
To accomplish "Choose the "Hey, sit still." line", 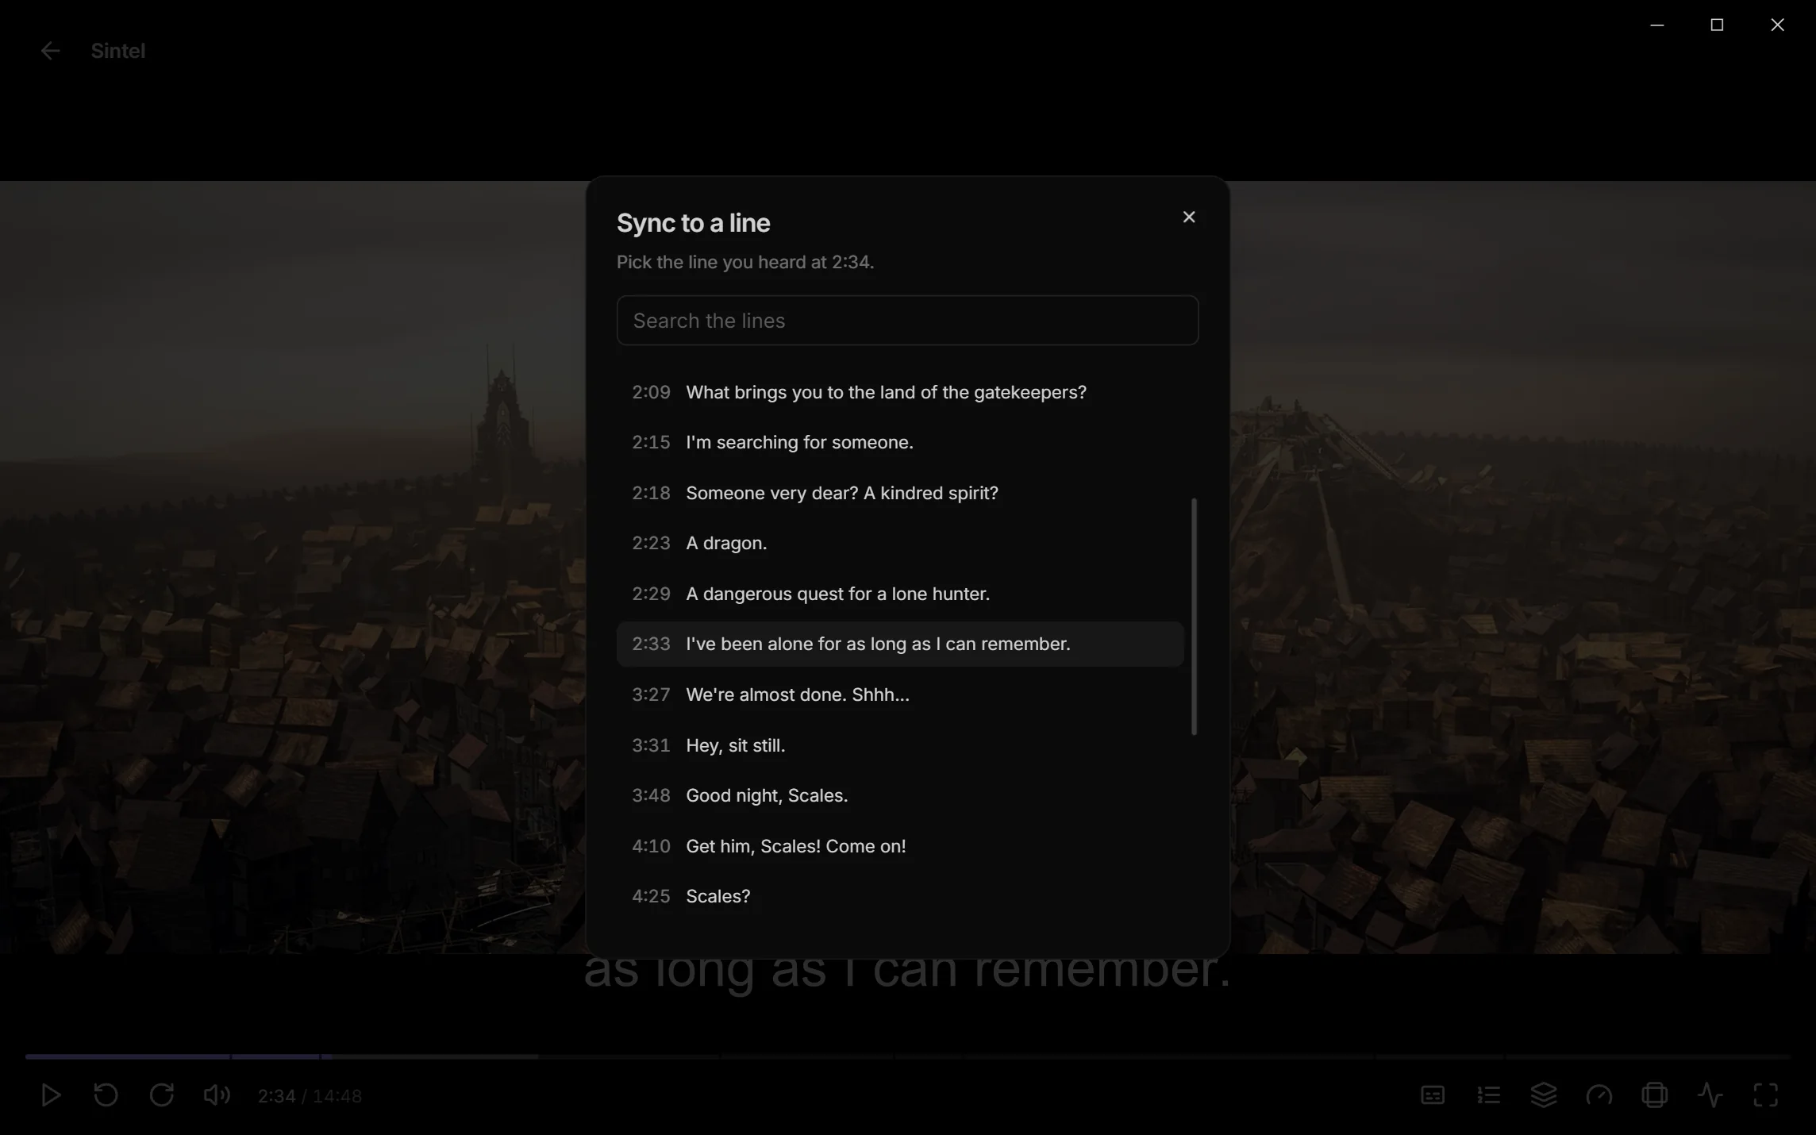I will (900, 745).
